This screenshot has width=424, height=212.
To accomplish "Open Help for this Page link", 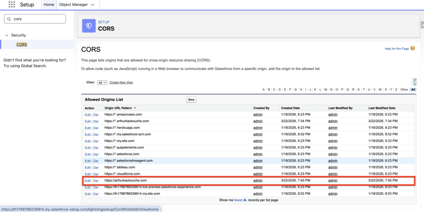I will tap(397, 49).
